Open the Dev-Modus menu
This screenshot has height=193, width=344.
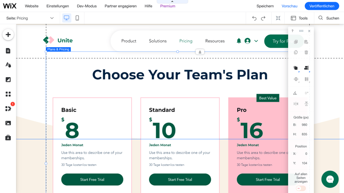coord(87,6)
